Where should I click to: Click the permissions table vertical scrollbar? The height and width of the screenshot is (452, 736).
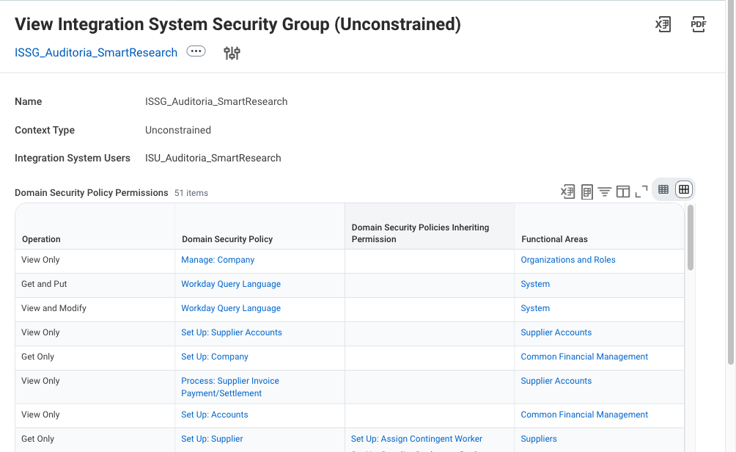[x=690, y=238]
